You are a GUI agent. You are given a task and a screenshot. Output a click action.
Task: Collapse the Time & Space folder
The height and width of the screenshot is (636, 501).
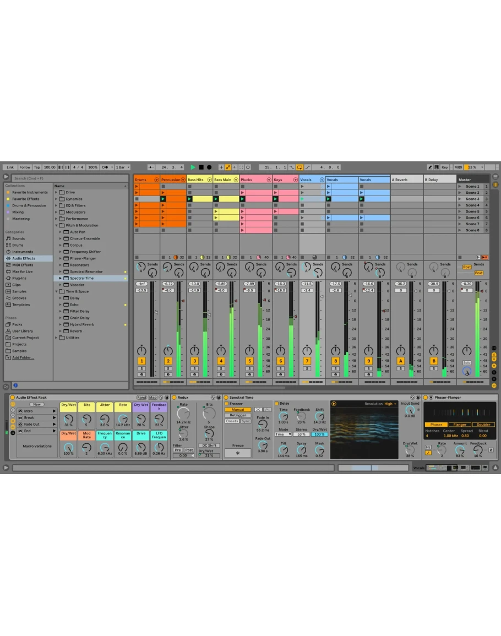click(56, 291)
